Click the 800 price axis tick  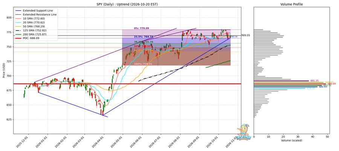10,17
